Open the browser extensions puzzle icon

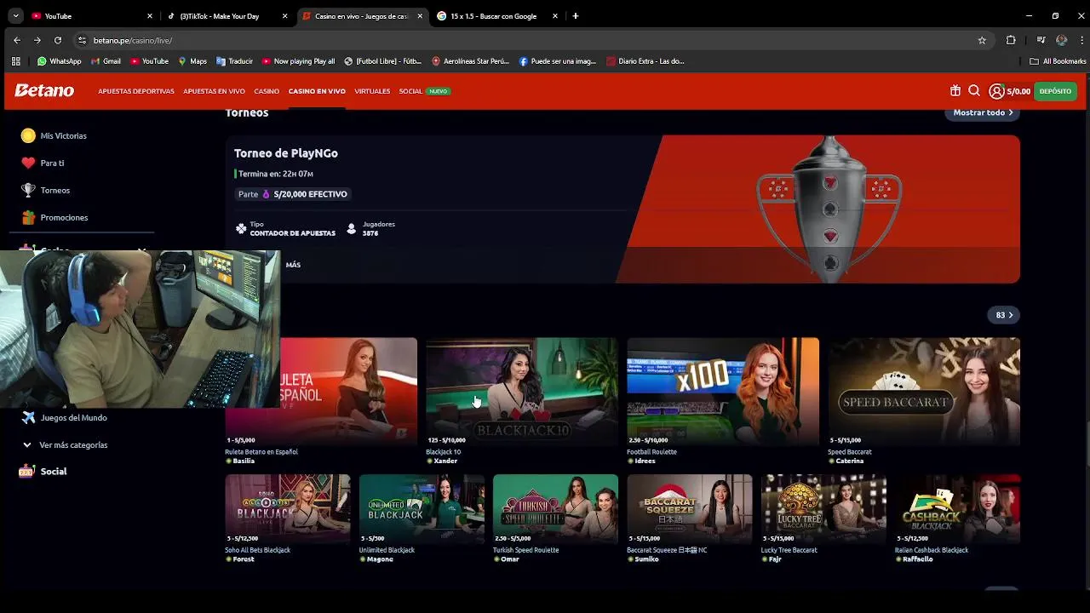click(x=1011, y=40)
